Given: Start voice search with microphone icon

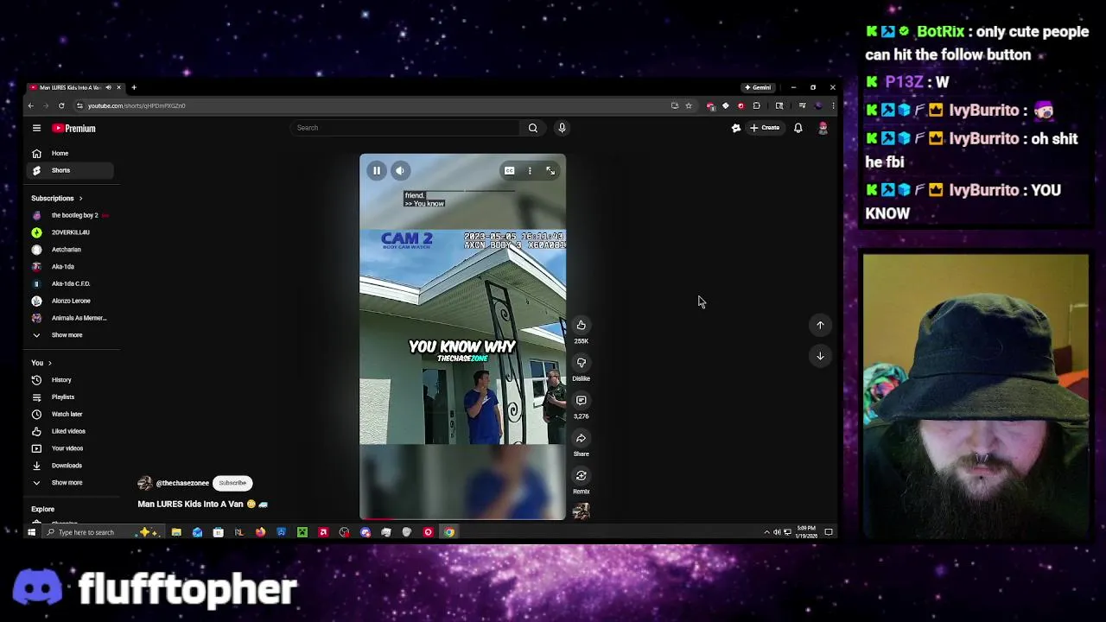Looking at the screenshot, I should tap(562, 128).
